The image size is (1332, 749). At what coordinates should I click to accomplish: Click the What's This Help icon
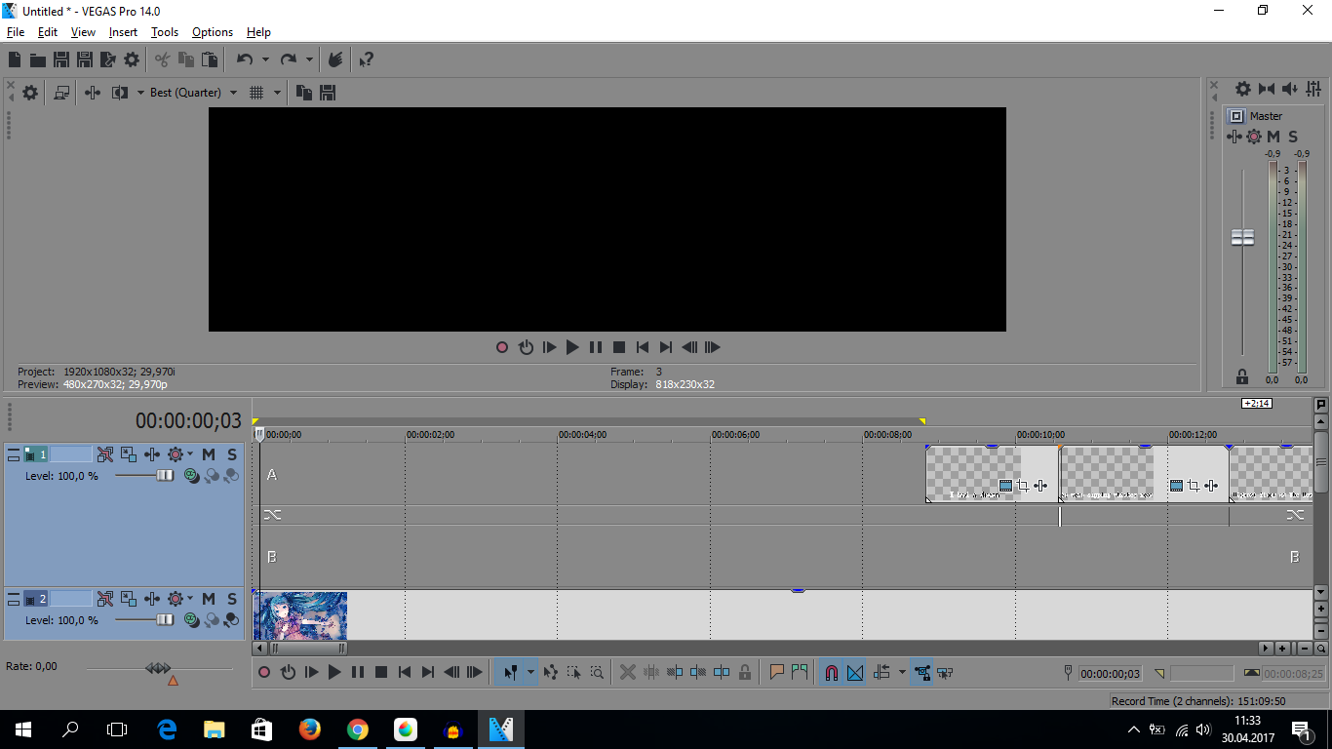(x=366, y=59)
